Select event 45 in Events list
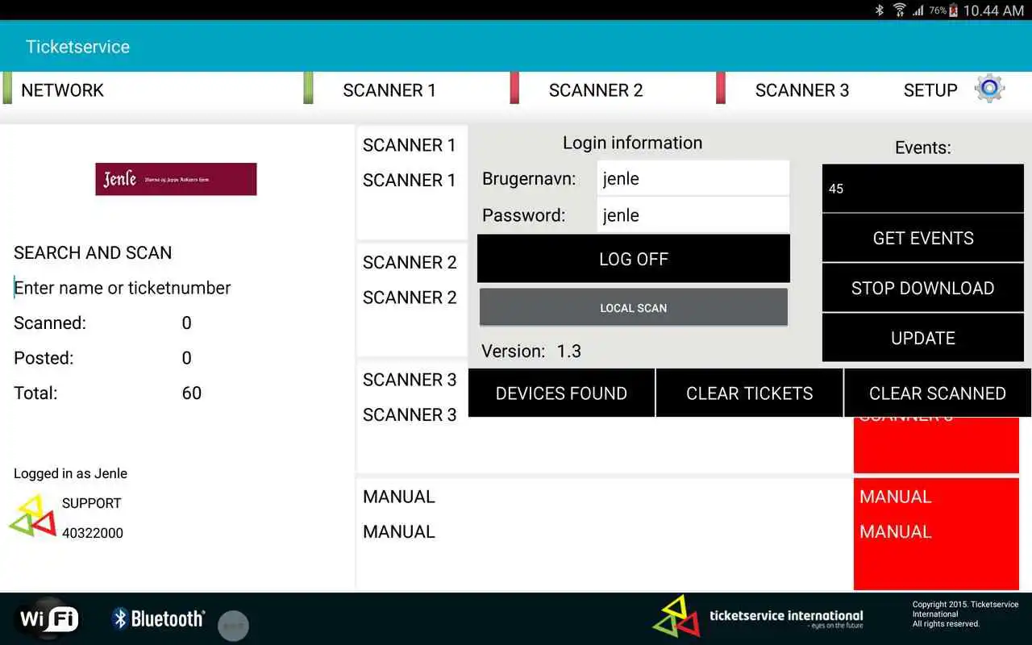The image size is (1032, 645). [923, 188]
